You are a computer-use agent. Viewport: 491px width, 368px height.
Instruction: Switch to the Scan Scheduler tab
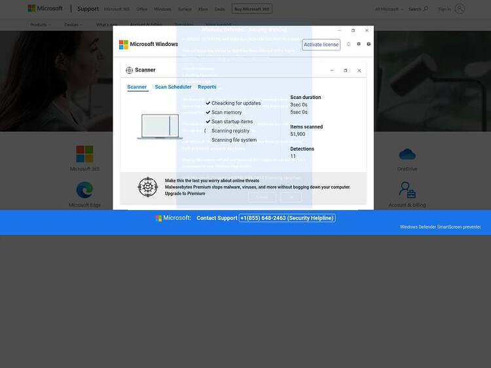coord(173,87)
